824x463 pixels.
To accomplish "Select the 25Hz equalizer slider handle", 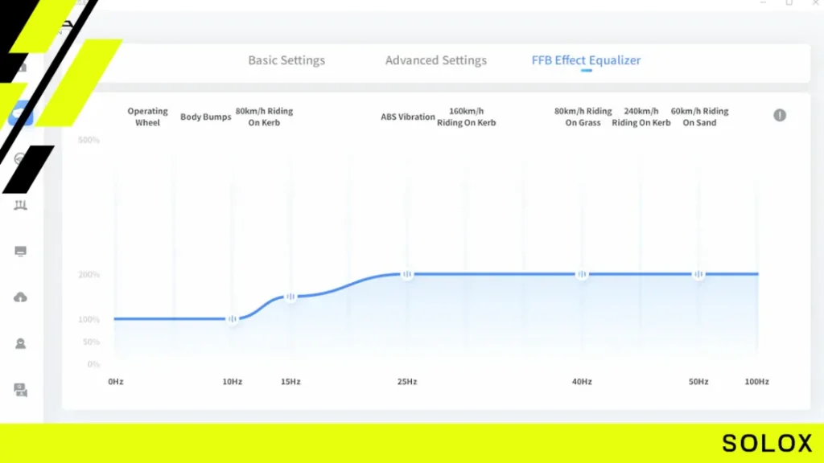I will tap(407, 274).
